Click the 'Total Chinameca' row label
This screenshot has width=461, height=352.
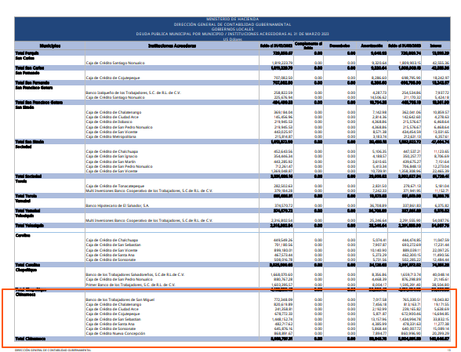[31, 339]
